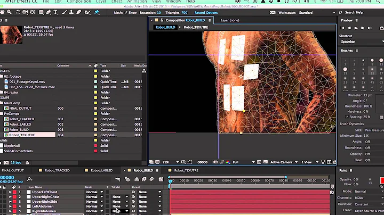Toggle brush Spacing checkbox
Screen dimensions: 384x215
[347, 117]
